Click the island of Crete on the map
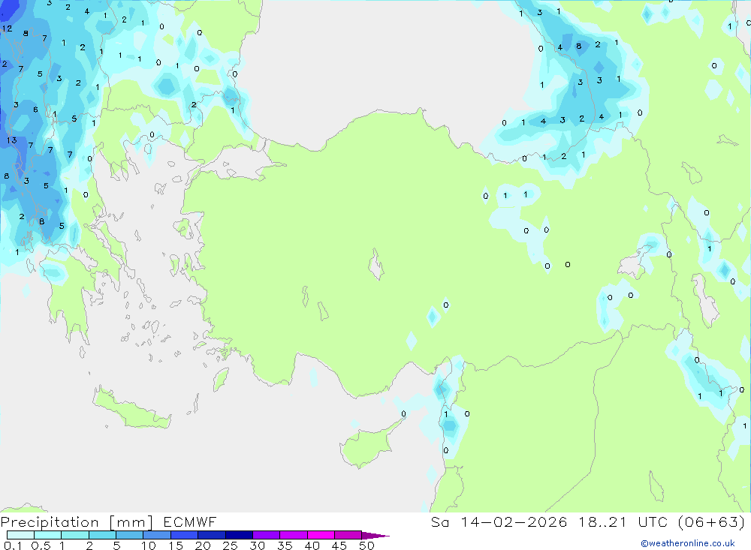This screenshot has height=550, width=751. pyautogui.click(x=131, y=408)
